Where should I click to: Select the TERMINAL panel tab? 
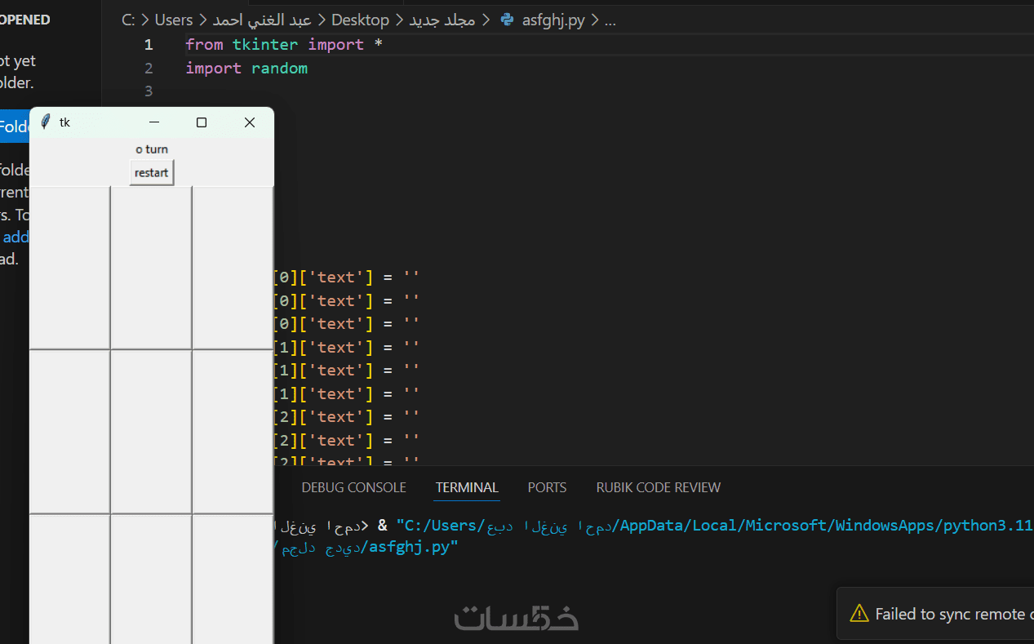[467, 487]
